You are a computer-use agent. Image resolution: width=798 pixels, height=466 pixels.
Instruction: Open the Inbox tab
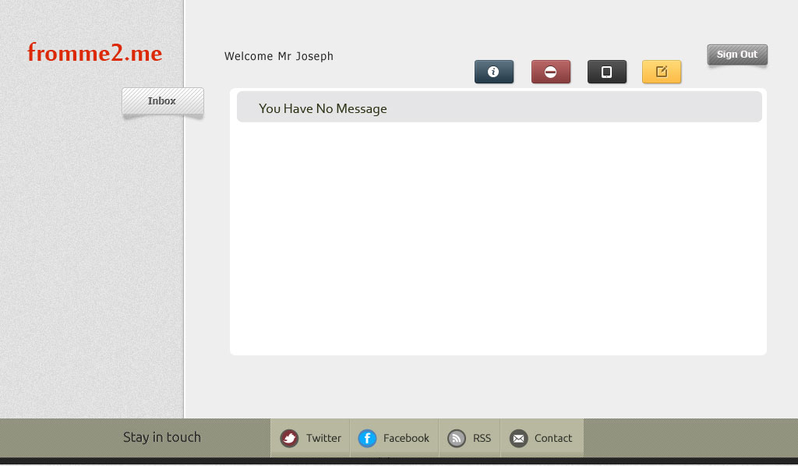click(x=163, y=101)
